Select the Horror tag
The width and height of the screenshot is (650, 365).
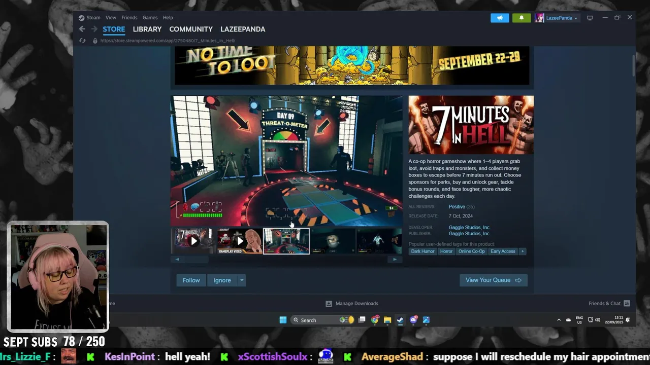pos(446,251)
